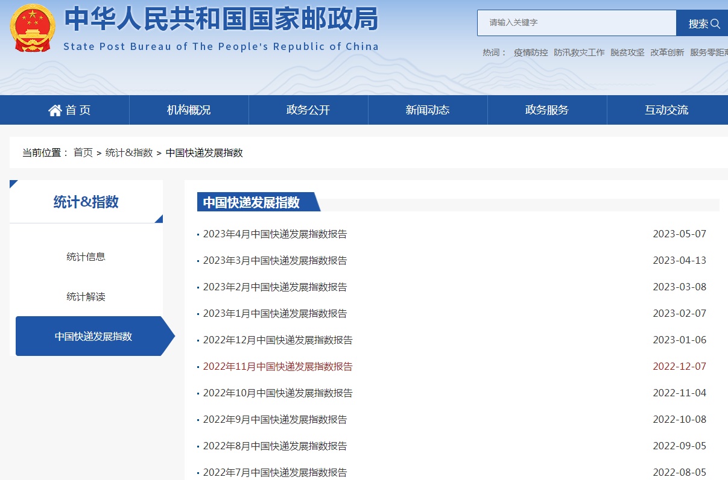
Task: Click the date 2022-11-04
Action: point(680,393)
